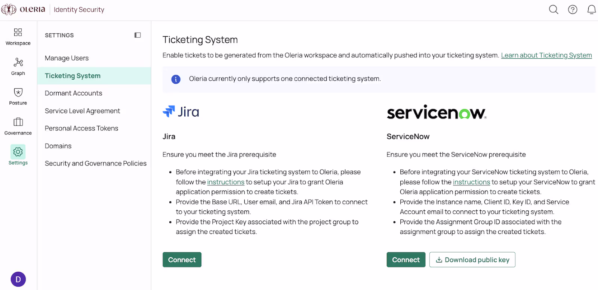Image resolution: width=598 pixels, height=290 pixels.
Task: Click 'Ensure you meet the ServiceNow prerequisite' text
Action: tap(456, 155)
